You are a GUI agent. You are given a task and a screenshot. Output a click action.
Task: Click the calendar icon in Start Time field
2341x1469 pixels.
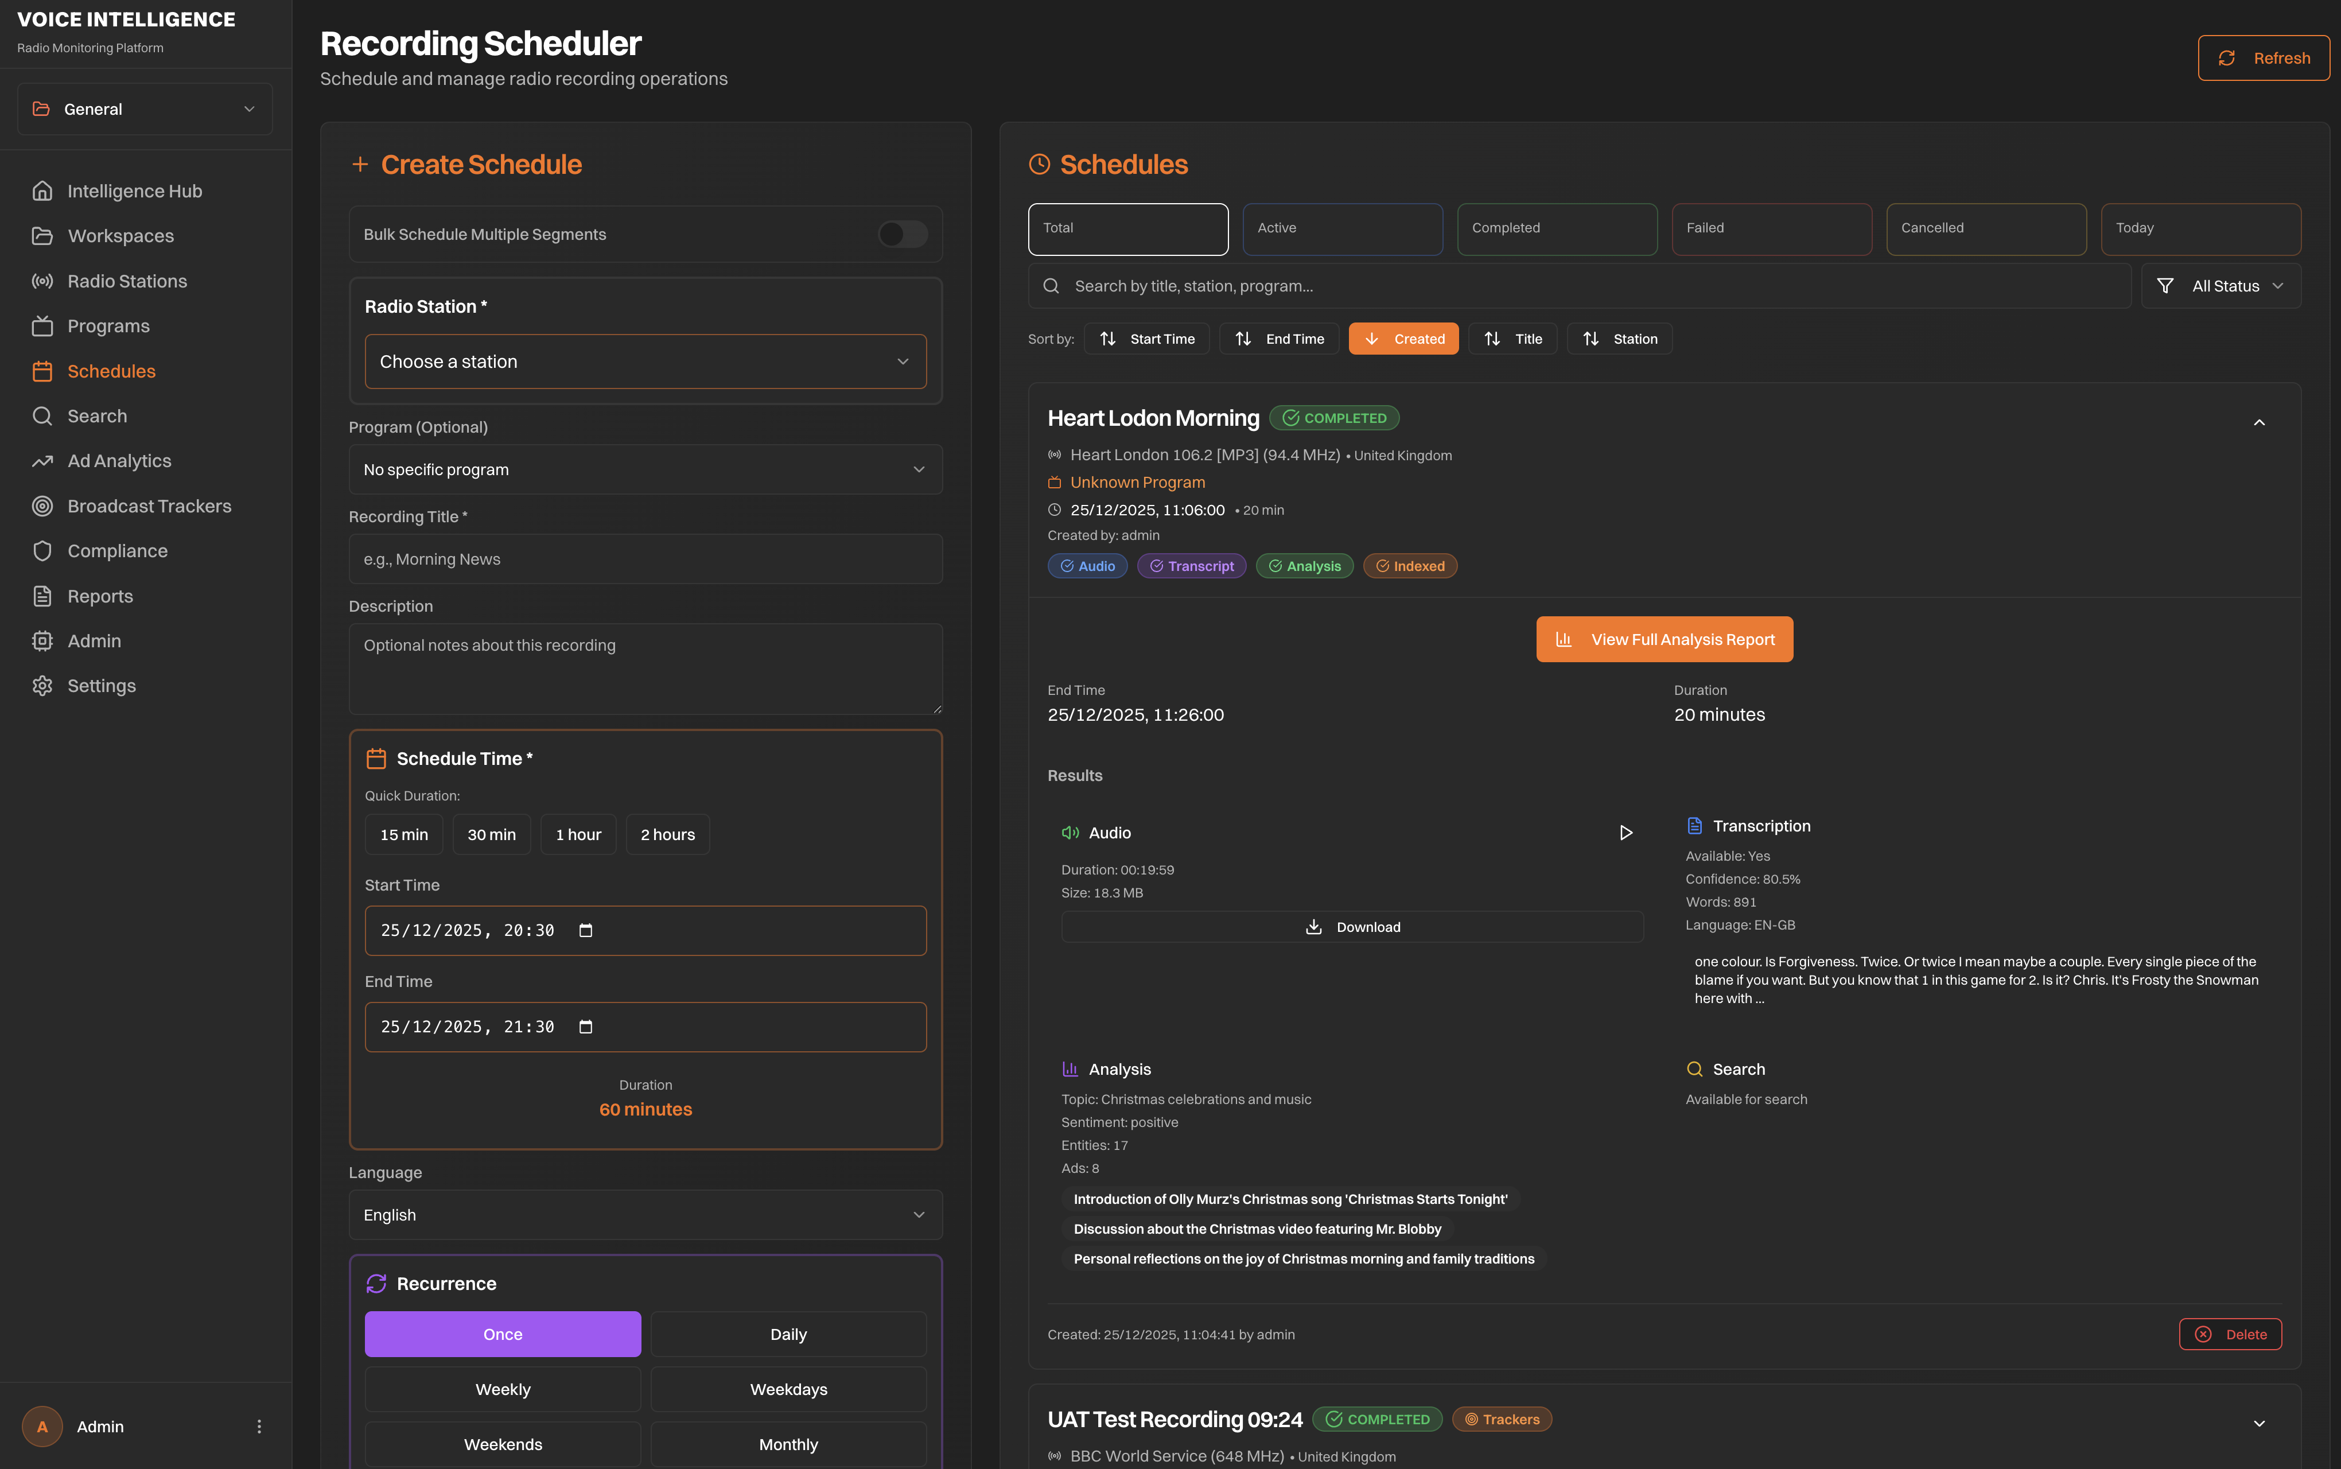(586, 931)
